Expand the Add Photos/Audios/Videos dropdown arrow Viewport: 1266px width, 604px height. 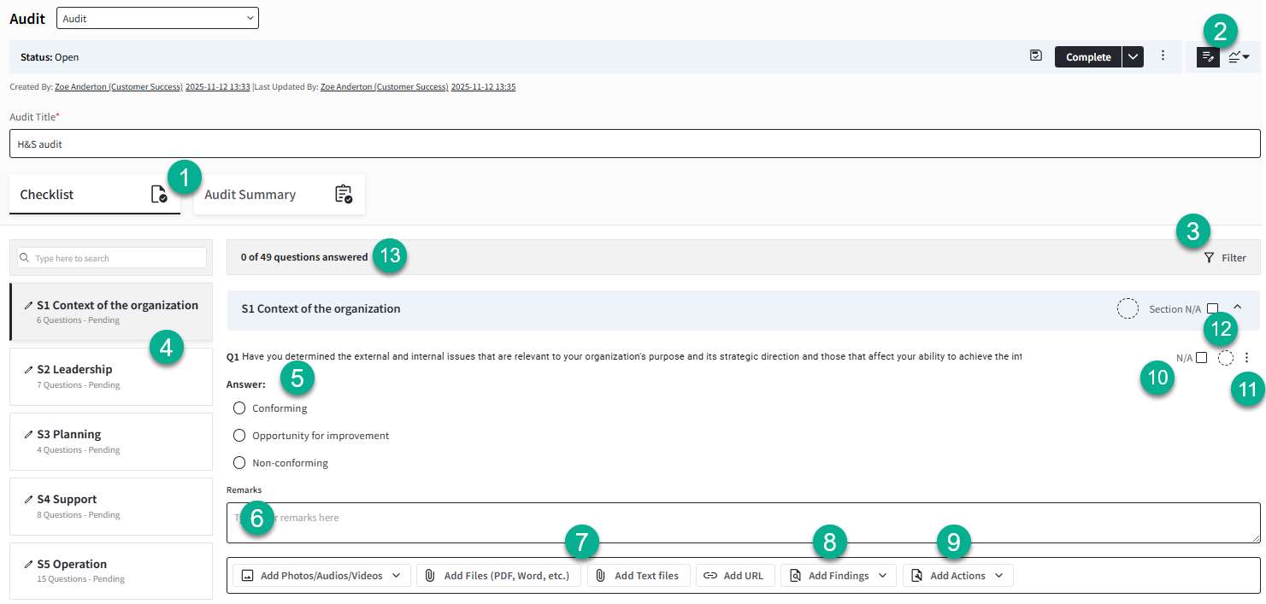tap(396, 576)
